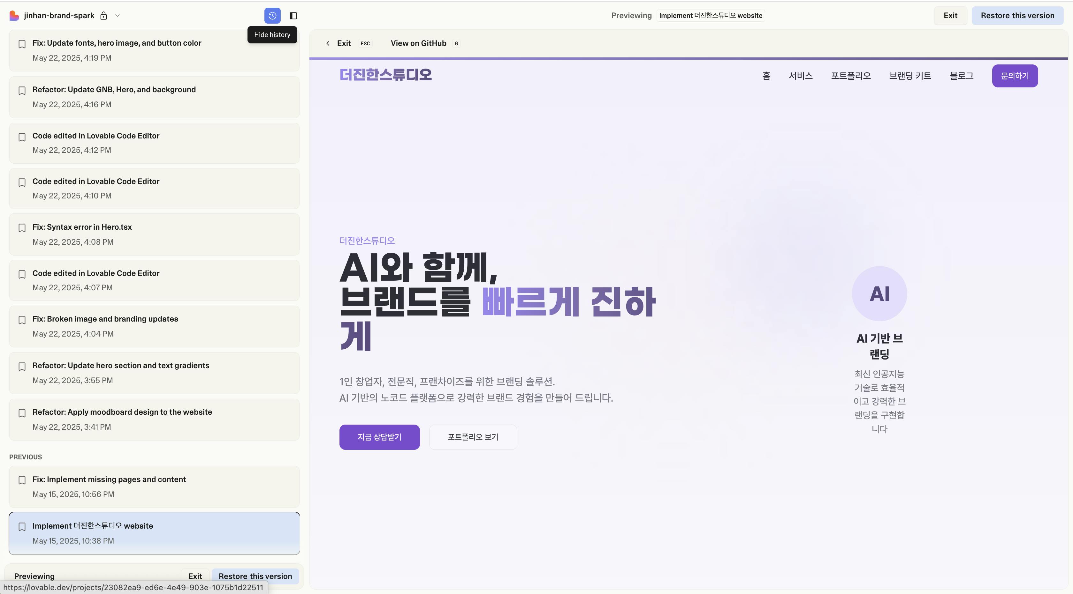
Task: Click the lock icon next to the project name
Action: point(104,16)
